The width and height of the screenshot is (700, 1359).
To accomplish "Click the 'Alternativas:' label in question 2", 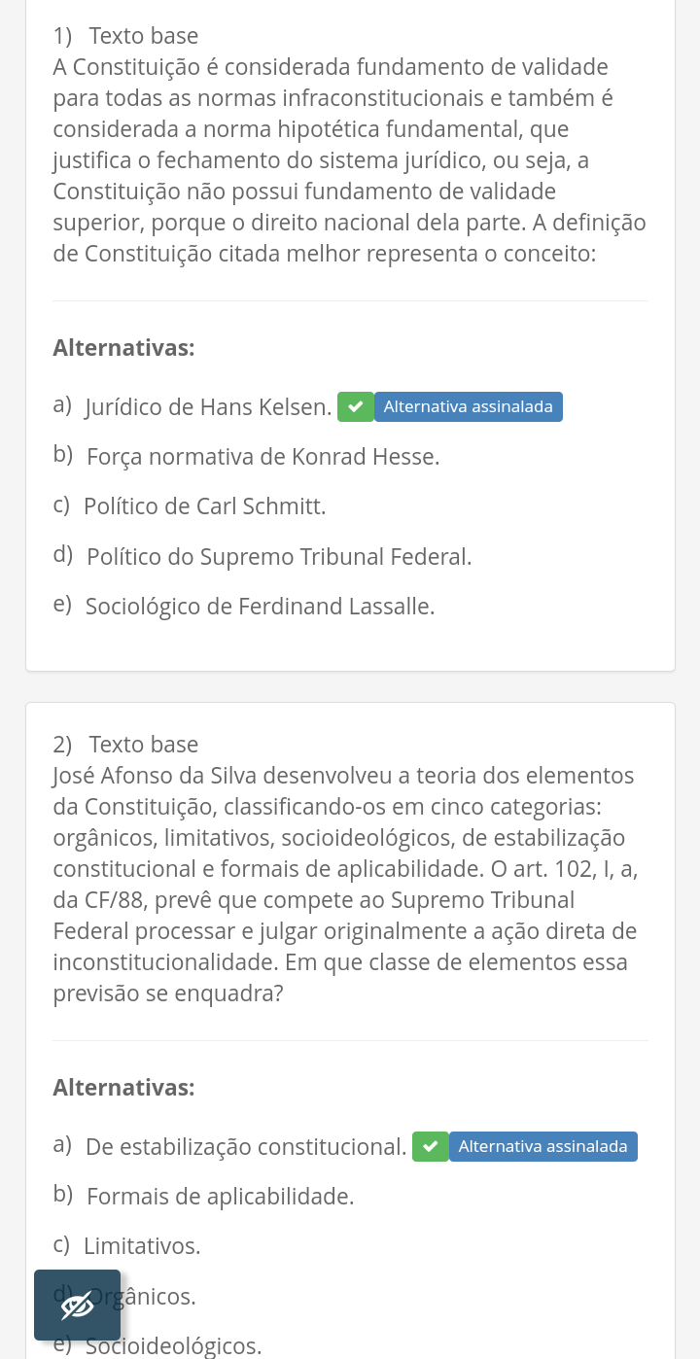I will 123,1088.
